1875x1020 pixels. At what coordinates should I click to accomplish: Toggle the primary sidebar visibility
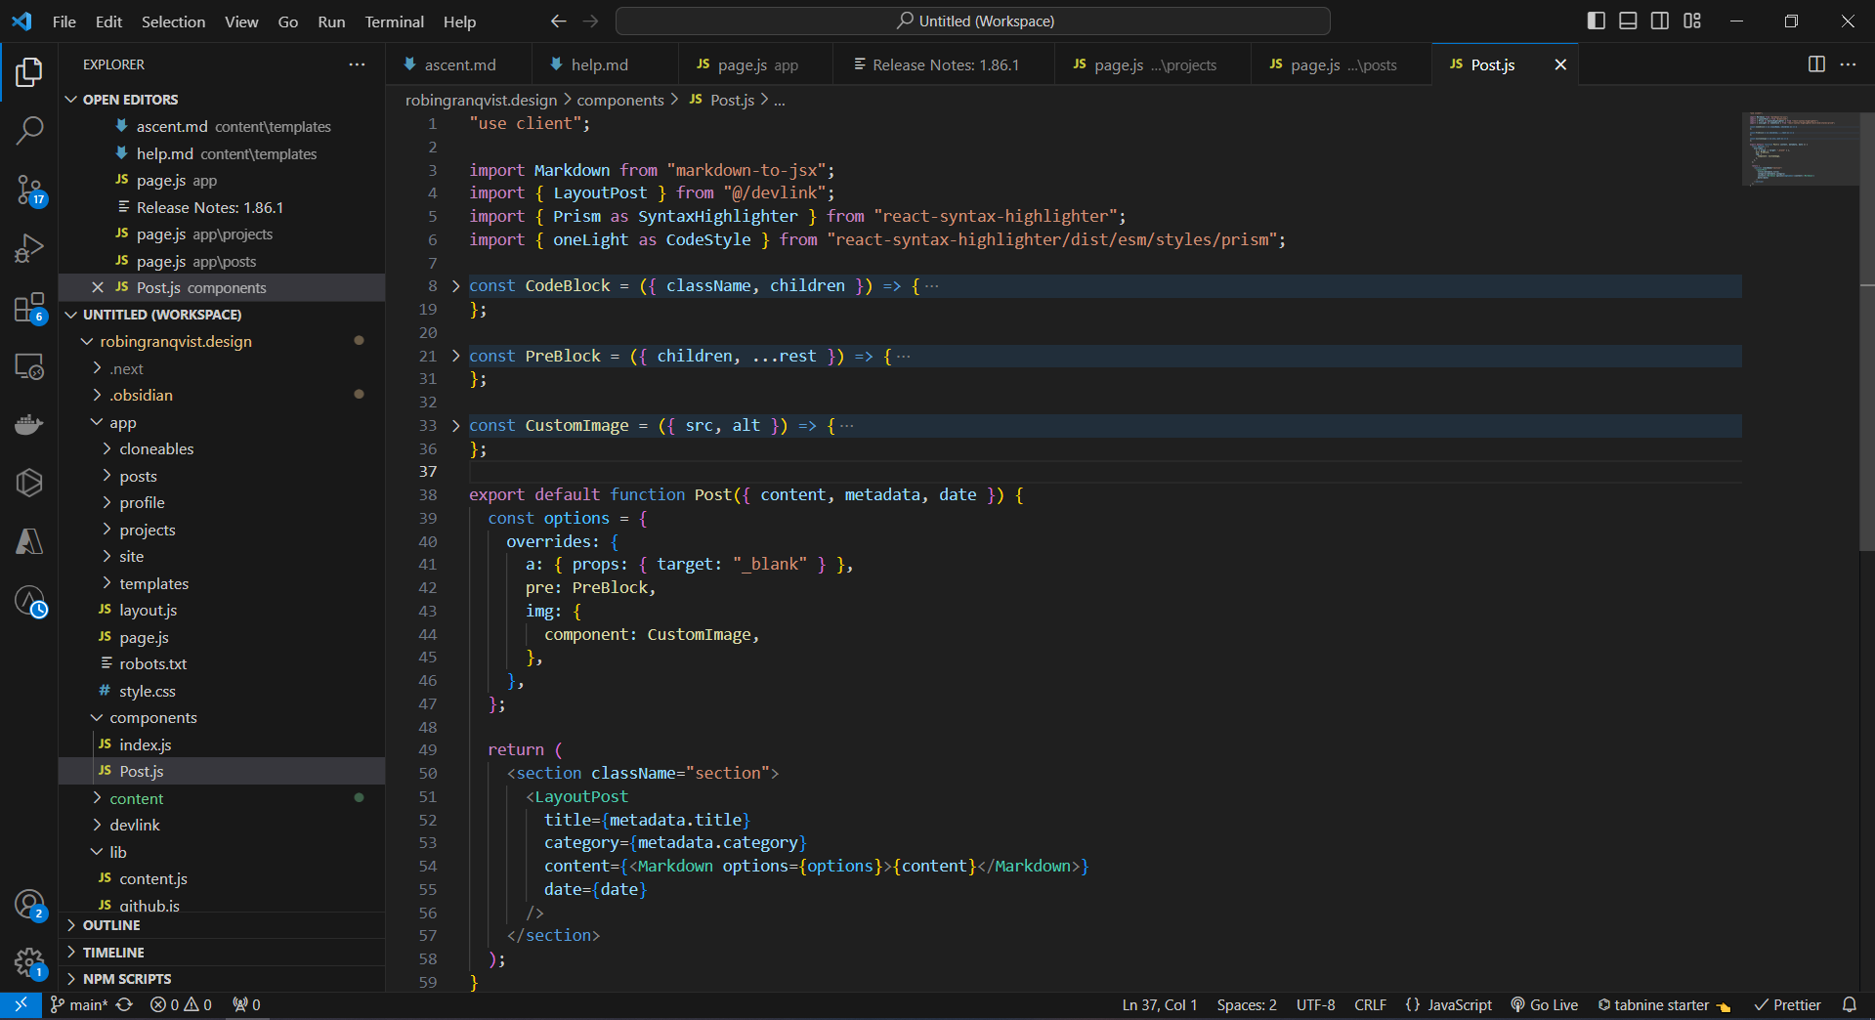[1596, 20]
